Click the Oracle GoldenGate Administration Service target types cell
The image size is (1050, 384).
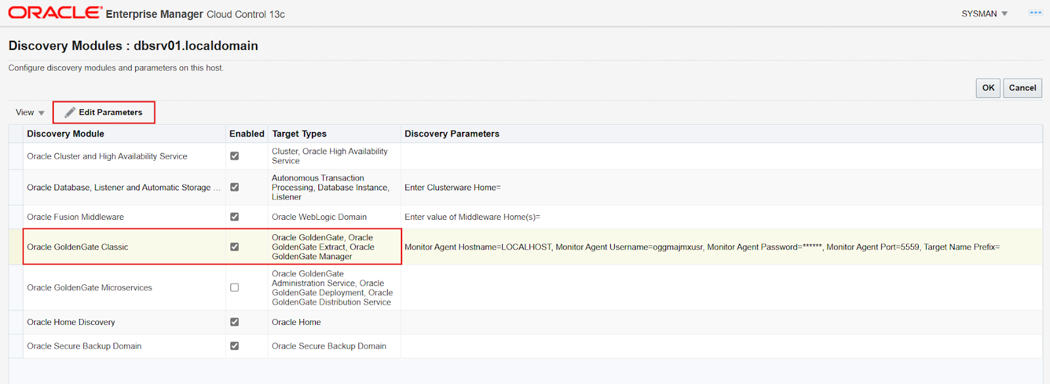click(334, 288)
